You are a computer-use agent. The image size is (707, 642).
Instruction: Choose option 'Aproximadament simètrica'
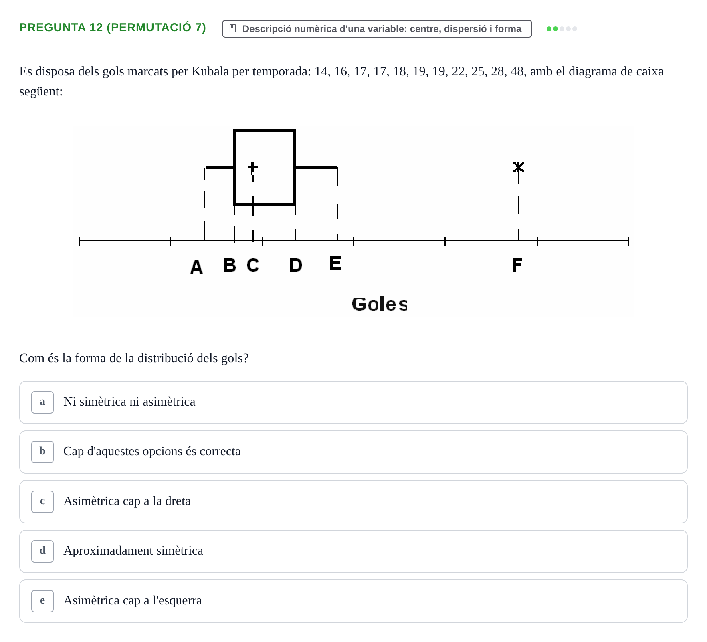click(x=353, y=551)
